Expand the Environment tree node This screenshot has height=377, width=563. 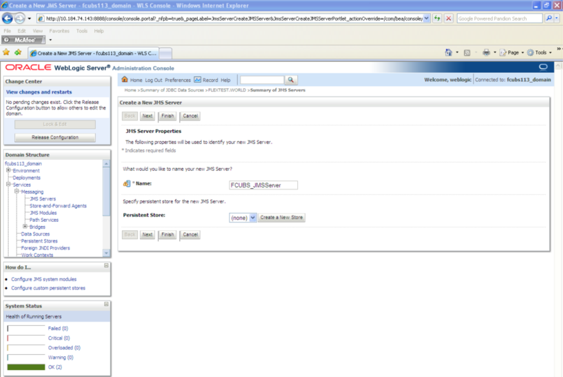[x=8, y=170]
